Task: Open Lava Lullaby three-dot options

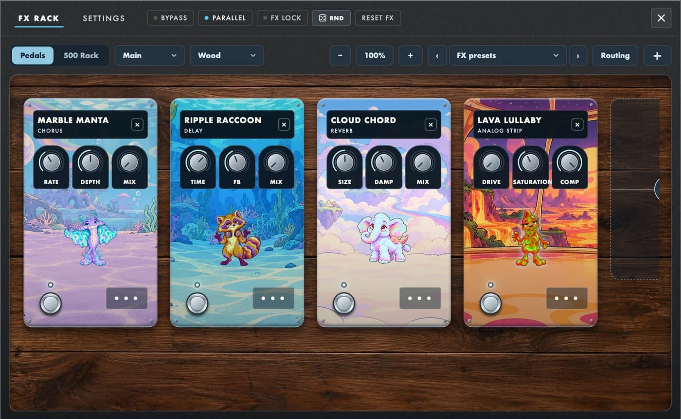Action: click(x=567, y=298)
